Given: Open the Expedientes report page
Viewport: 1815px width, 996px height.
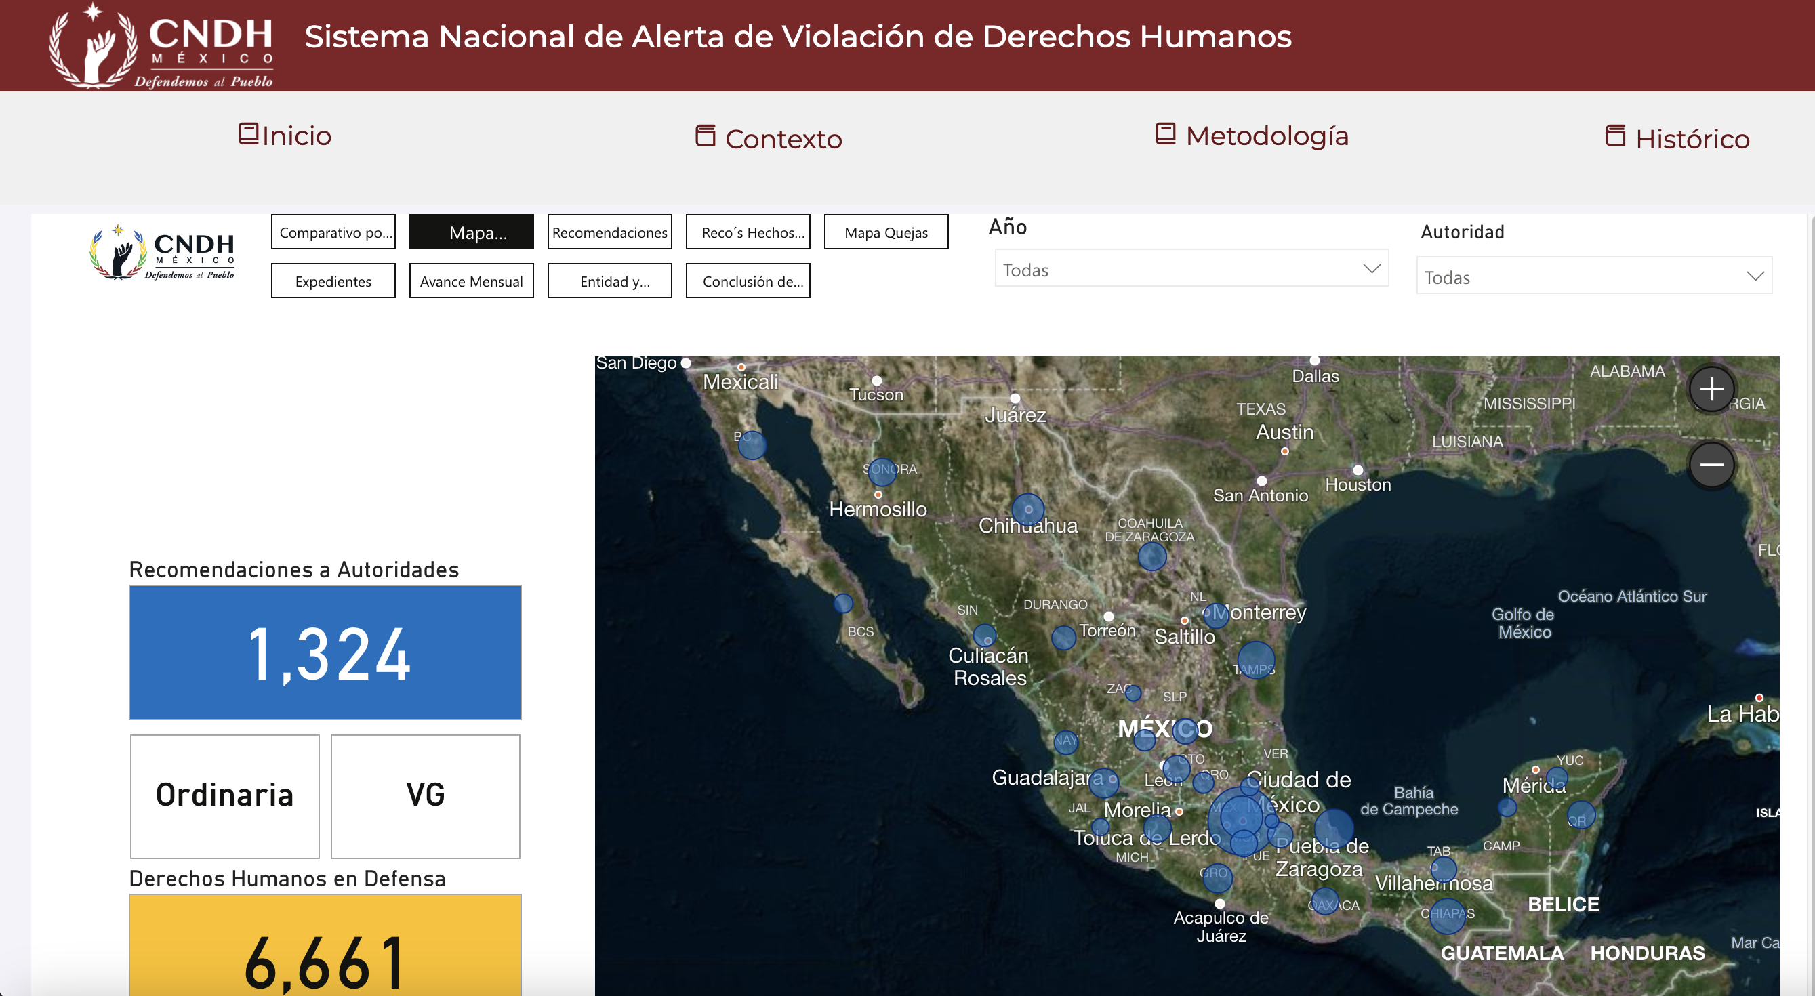Looking at the screenshot, I should click(333, 281).
